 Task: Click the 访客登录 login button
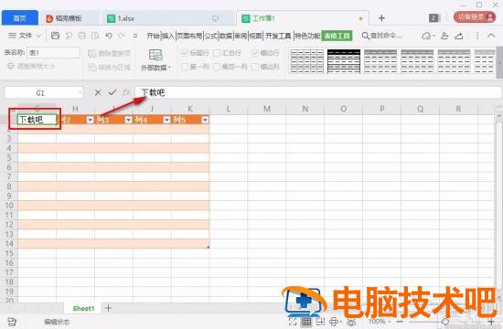pos(475,17)
